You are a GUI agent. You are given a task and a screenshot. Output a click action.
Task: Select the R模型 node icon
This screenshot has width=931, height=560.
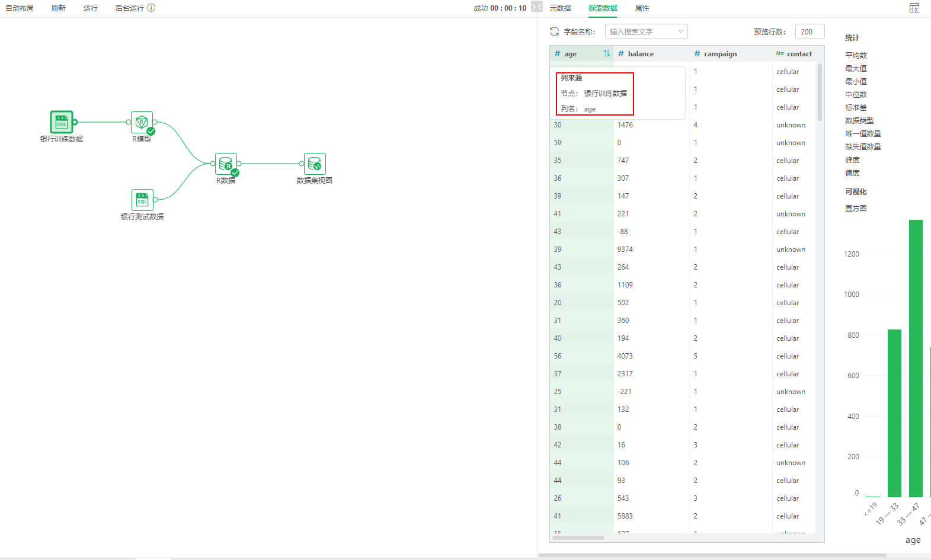tap(142, 123)
